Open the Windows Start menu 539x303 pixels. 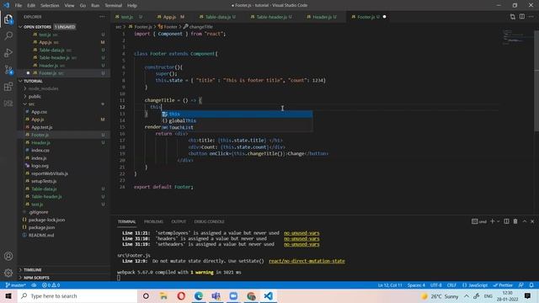click(8, 295)
